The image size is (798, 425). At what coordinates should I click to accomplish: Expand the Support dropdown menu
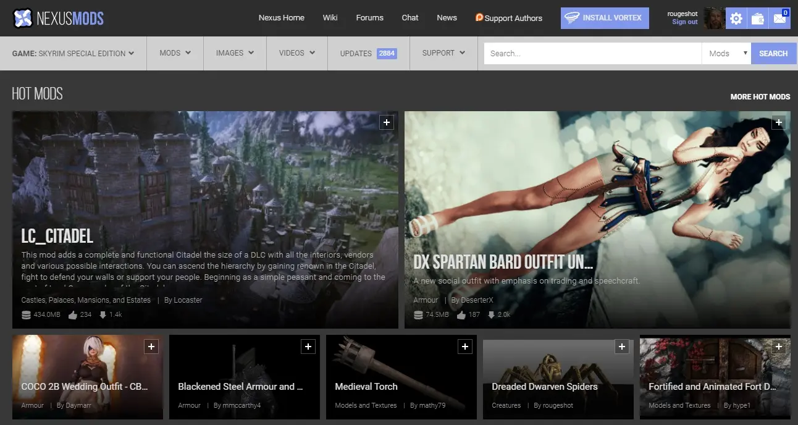click(x=443, y=53)
